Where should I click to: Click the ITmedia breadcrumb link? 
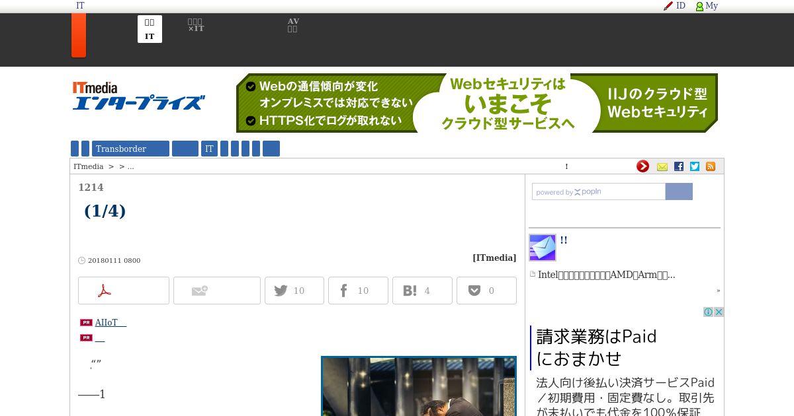click(x=88, y=166)
